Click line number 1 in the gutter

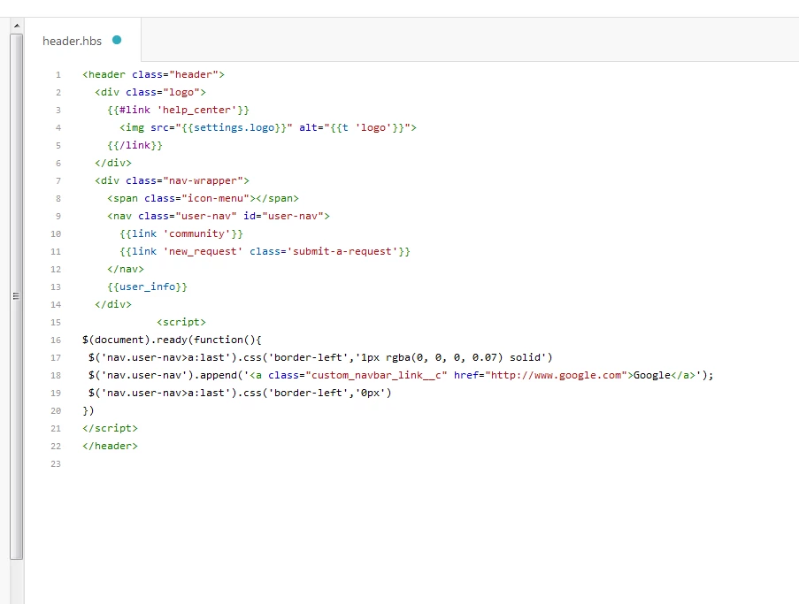coord(58,75)
